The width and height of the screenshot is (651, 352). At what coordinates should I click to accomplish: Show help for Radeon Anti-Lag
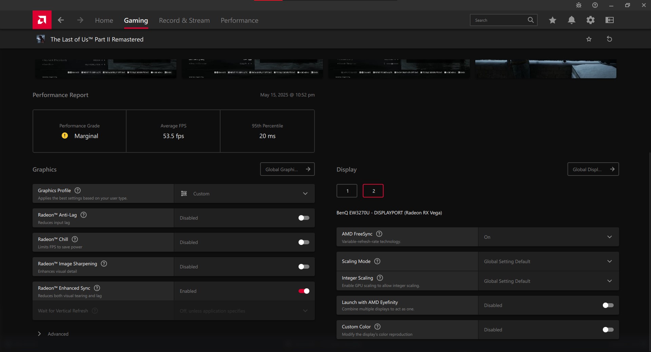[x=83, y=215]
